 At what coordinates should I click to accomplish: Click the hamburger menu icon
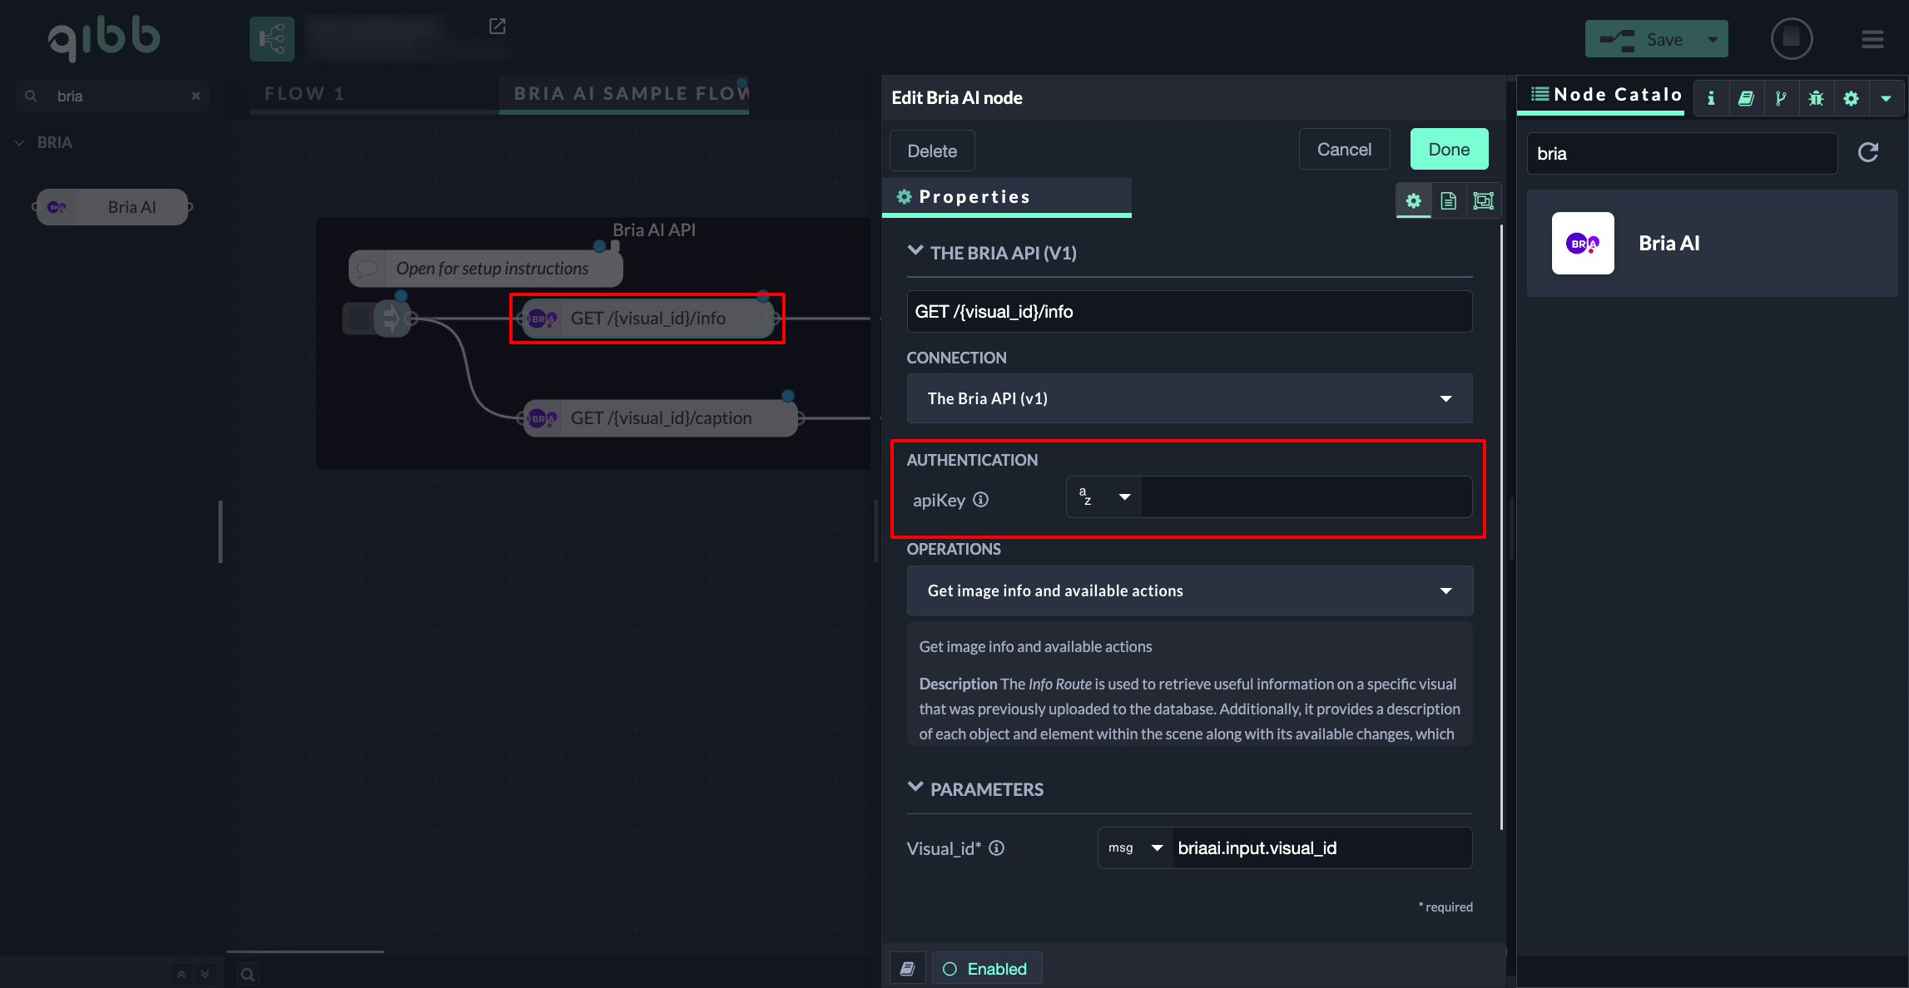pos(1872,39)
